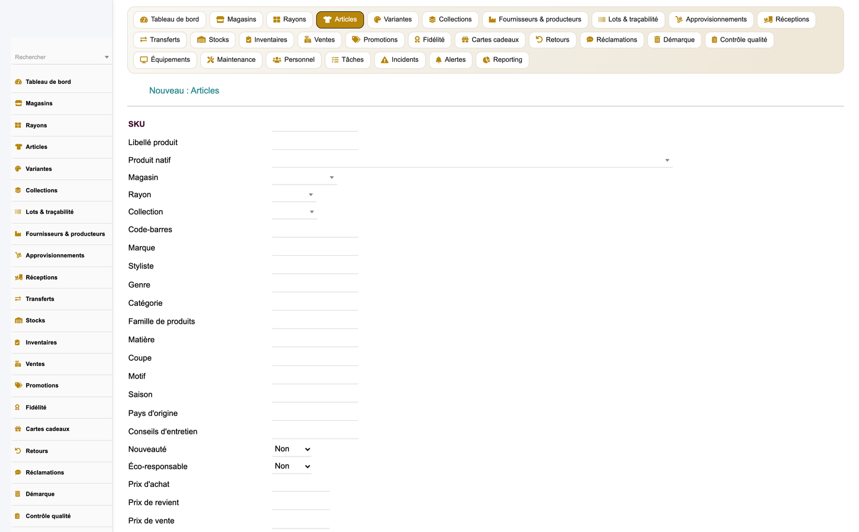Go to Stocks in the sidebar

[62, 321]
